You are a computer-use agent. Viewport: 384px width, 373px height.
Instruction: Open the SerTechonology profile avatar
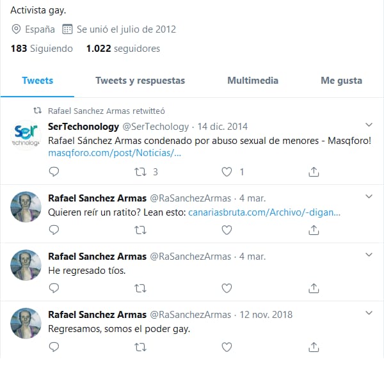26,136
